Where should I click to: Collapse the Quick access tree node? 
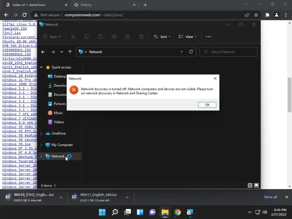pyautogui.click(x=41, y=67)
